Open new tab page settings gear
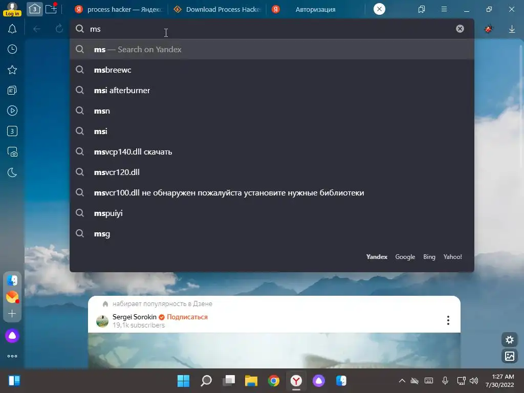This screenshot has height=393, width=524. [510, 340]
